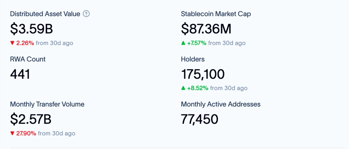Click the 77,450 monthly active addresses figure
349x149 pixels.
(200, 119)
